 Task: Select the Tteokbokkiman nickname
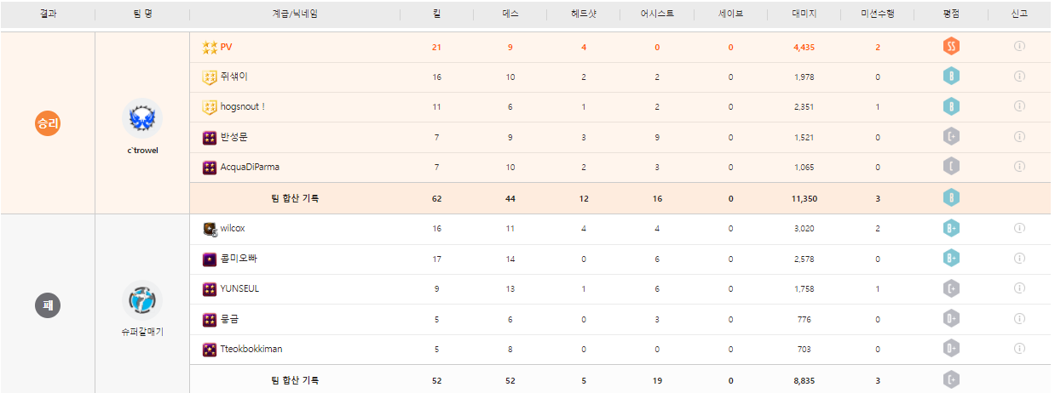pos(251,349)
